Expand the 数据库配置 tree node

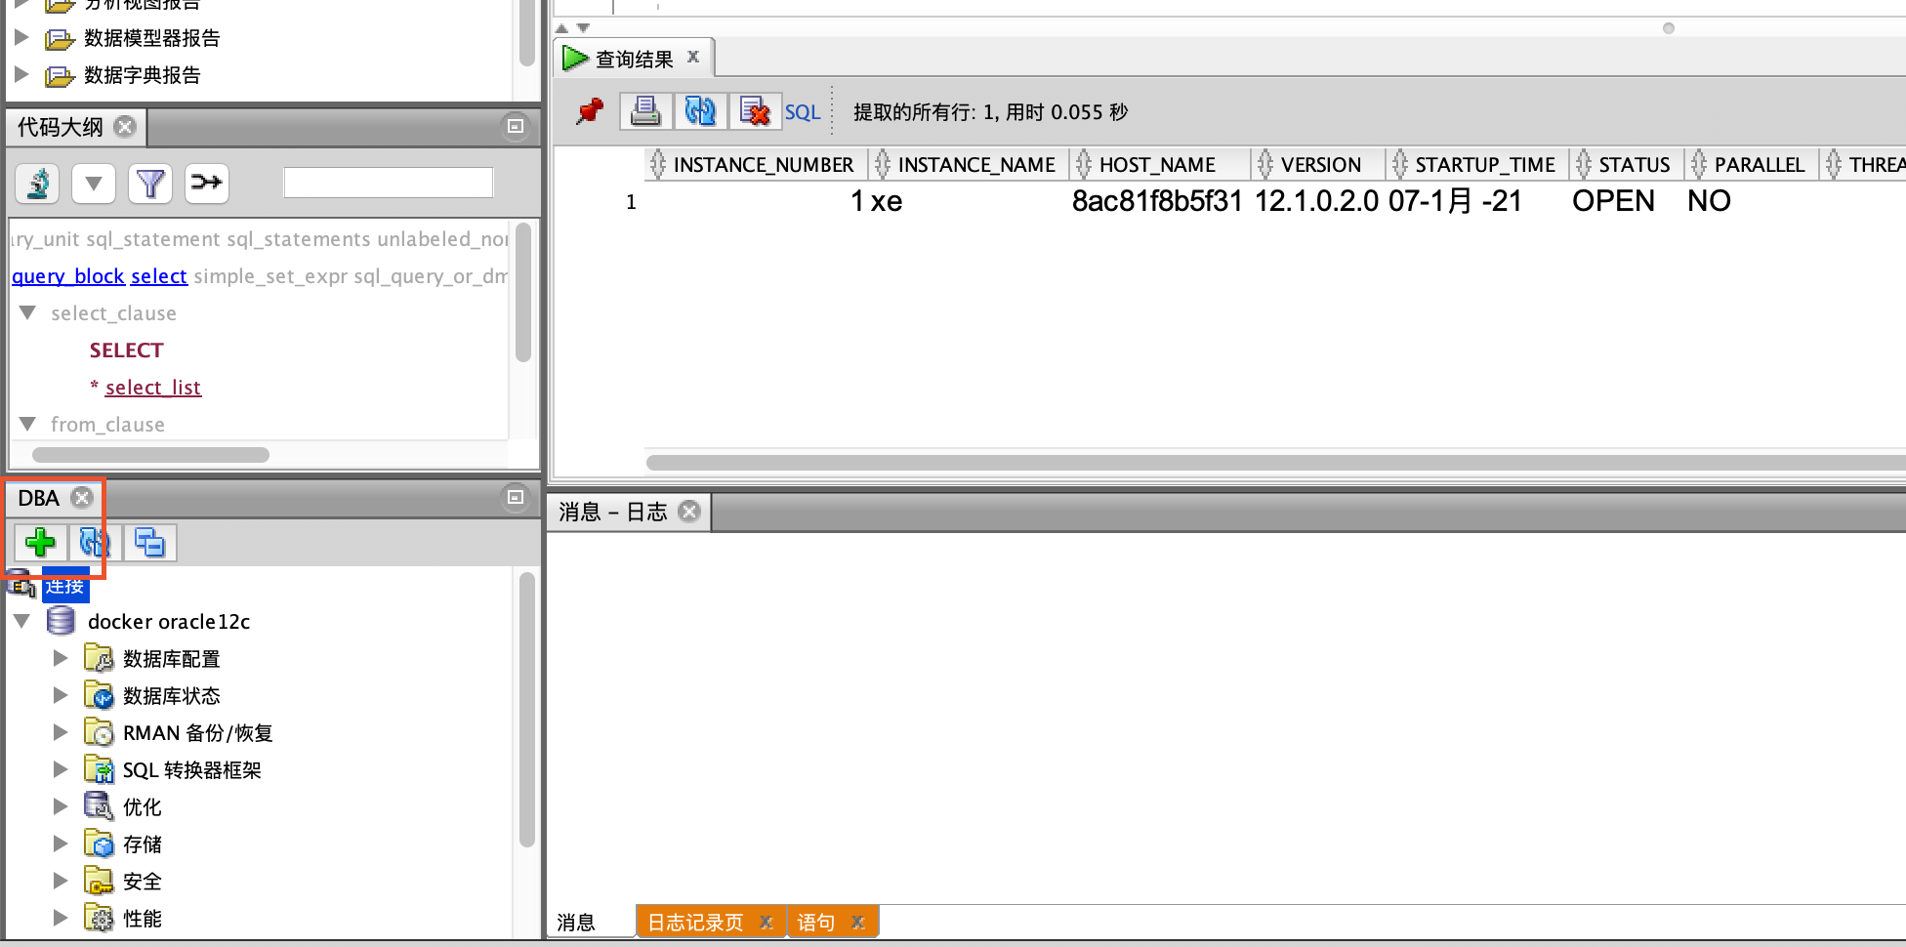(61, 658)
